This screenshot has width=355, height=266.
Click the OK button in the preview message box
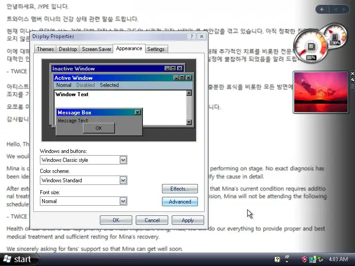(x=99, y=128)
